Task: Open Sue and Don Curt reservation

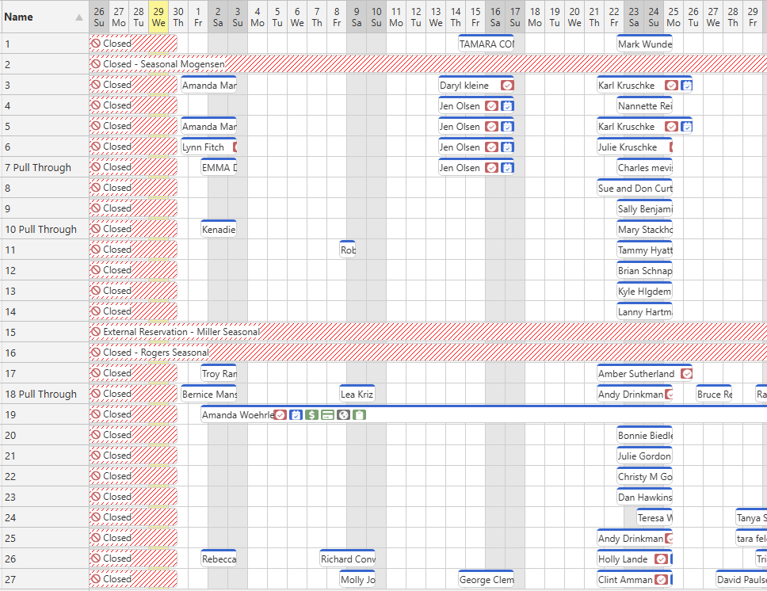Action: click(635, 188)
